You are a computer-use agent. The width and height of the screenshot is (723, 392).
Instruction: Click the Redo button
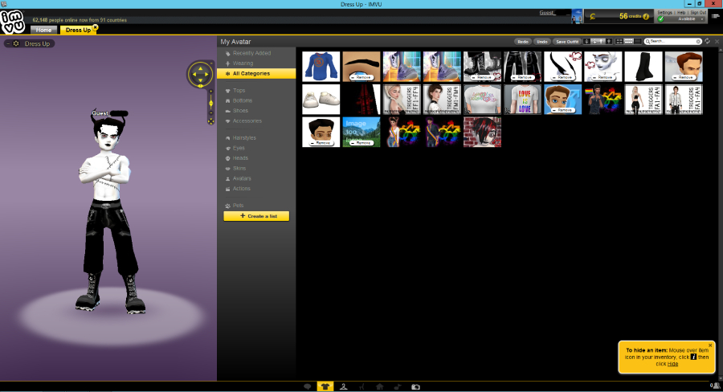coord(522,42)
